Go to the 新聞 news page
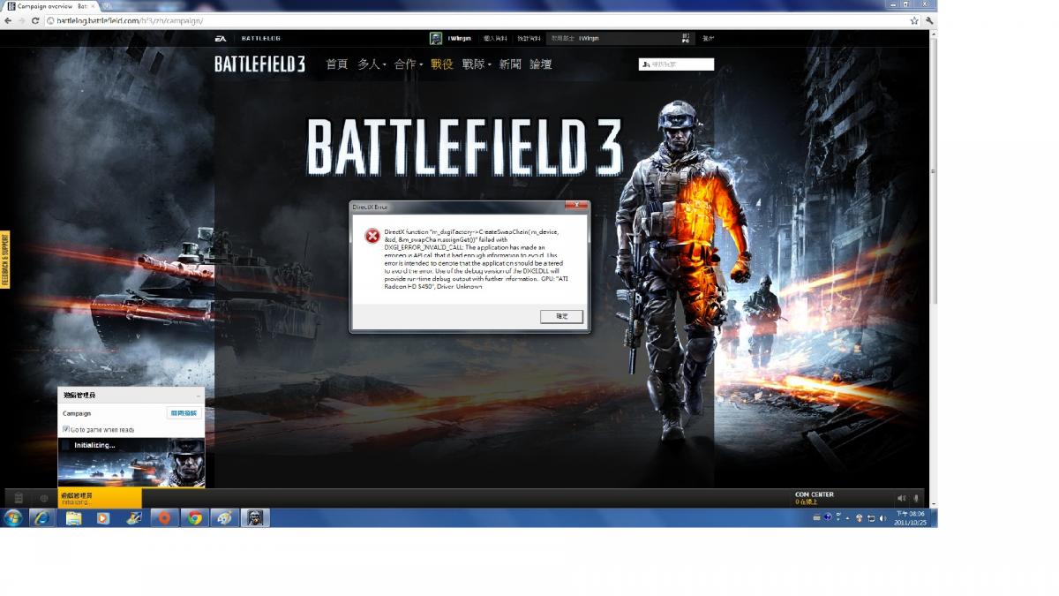 pyautogui.click(x=509, y=64)
